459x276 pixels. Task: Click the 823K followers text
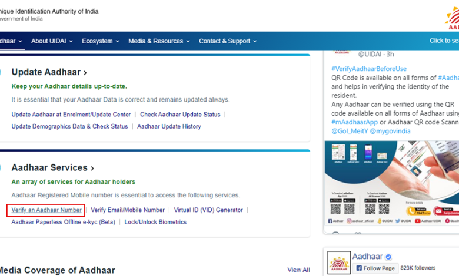tap(418, 268)
